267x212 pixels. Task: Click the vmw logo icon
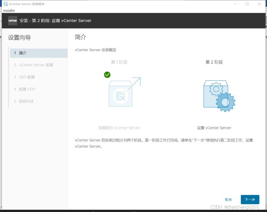coord(13,21)
